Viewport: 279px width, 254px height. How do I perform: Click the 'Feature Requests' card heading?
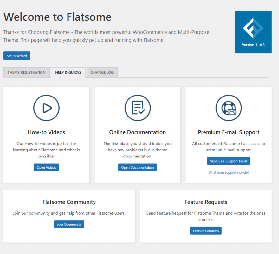click(x=206, y=202)
